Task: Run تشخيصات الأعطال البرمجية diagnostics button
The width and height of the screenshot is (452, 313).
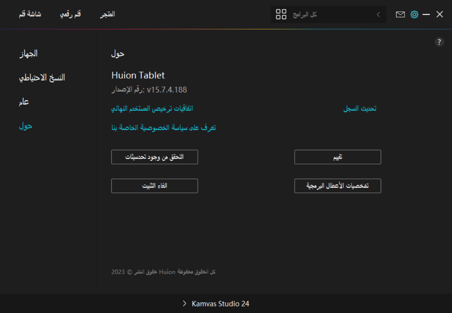Action: click(x=338, y=186)
